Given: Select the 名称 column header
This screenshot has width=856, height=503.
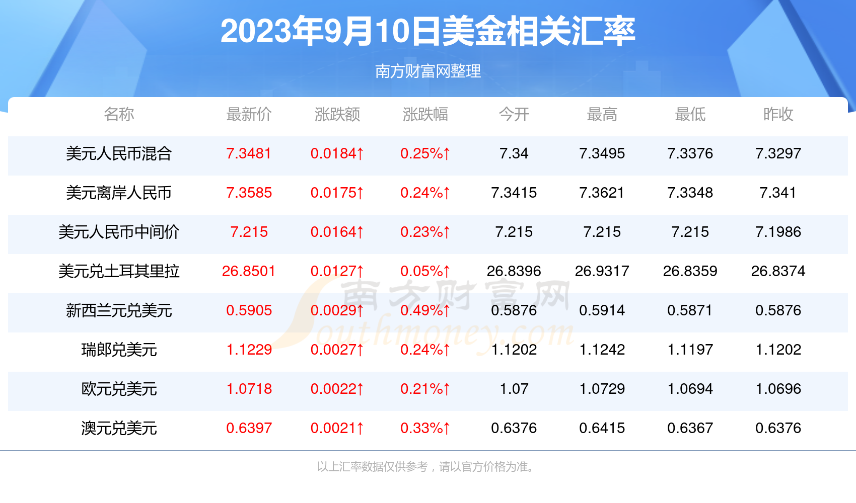Looking at the screenshot, I should [119, 114].
